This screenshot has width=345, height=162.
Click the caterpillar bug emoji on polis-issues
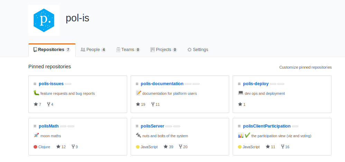click(x=36, y=93)
